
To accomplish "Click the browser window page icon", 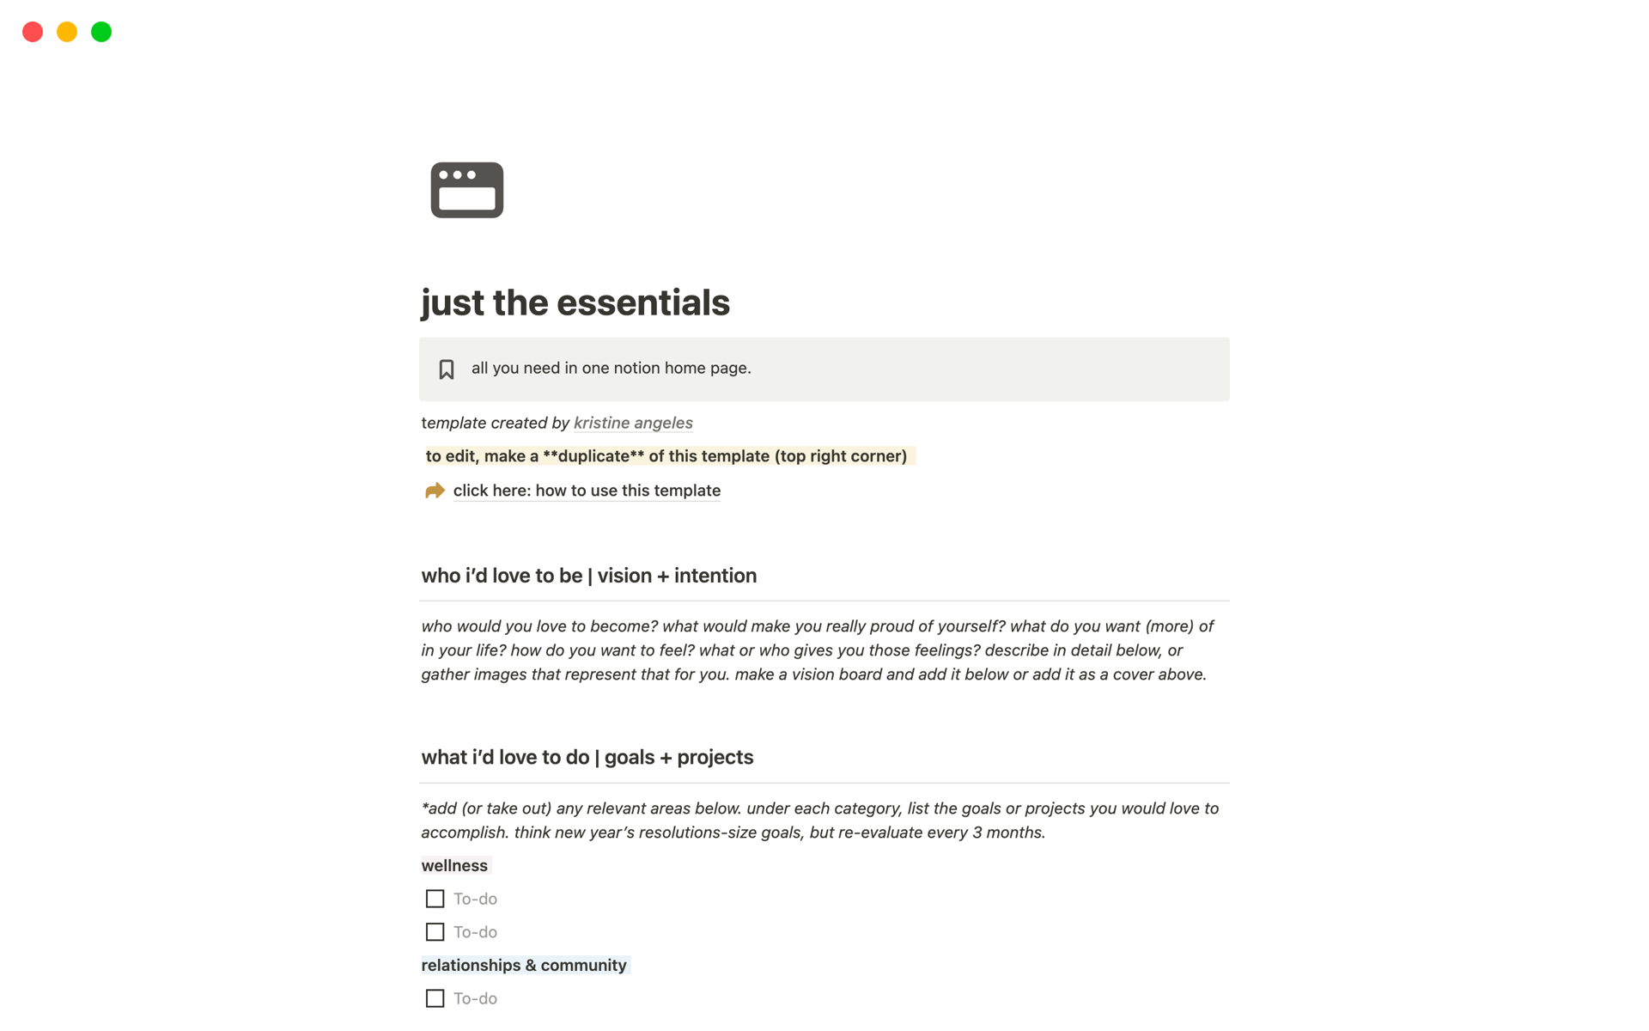I will pos(466,190).
